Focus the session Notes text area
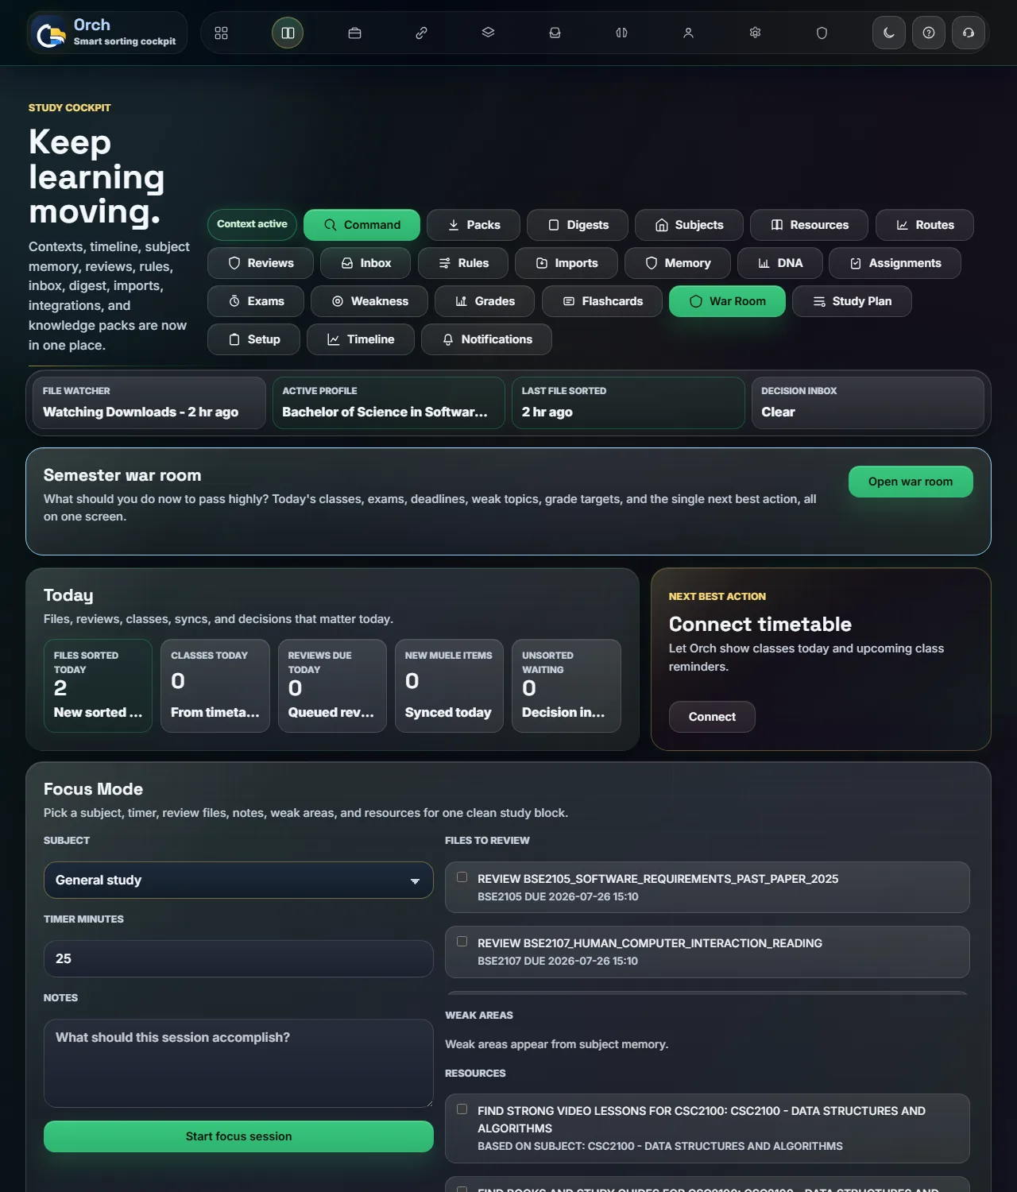This screenshot has width=1017, height=1192. tap(238, 1063)
